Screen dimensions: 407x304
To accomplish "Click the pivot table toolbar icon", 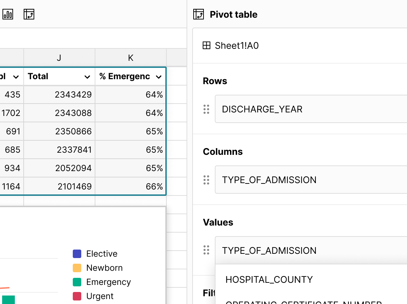I will coord(29,14).
